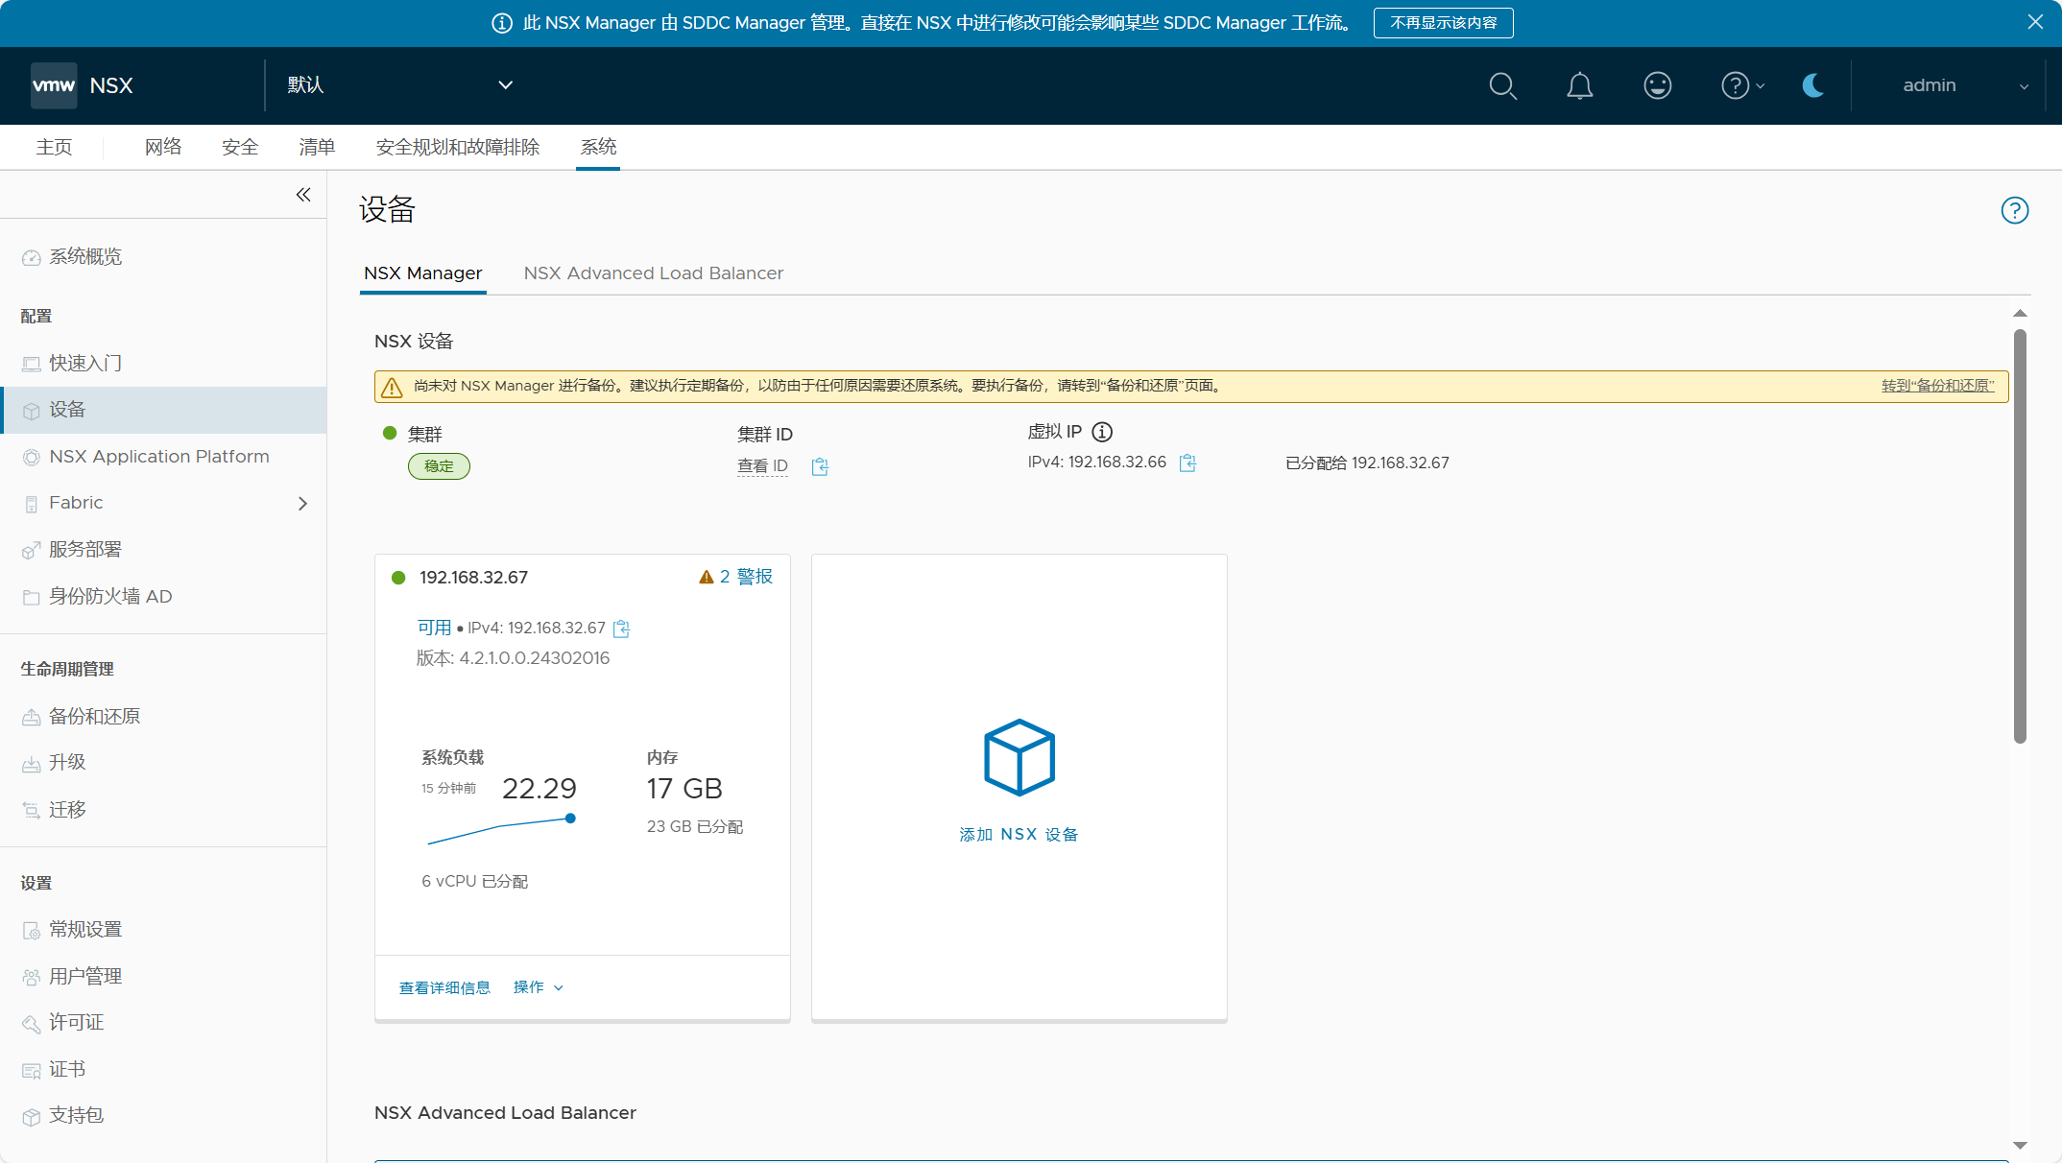2062x1163 pixels.
Task: Toggle dark mode moon icon
Action: 1812,86
